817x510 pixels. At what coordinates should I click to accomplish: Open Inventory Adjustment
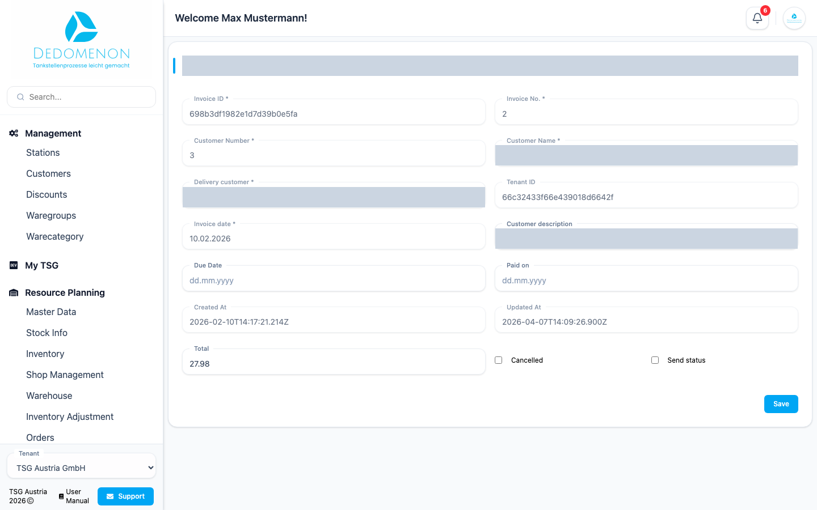[x=70, y=416]
